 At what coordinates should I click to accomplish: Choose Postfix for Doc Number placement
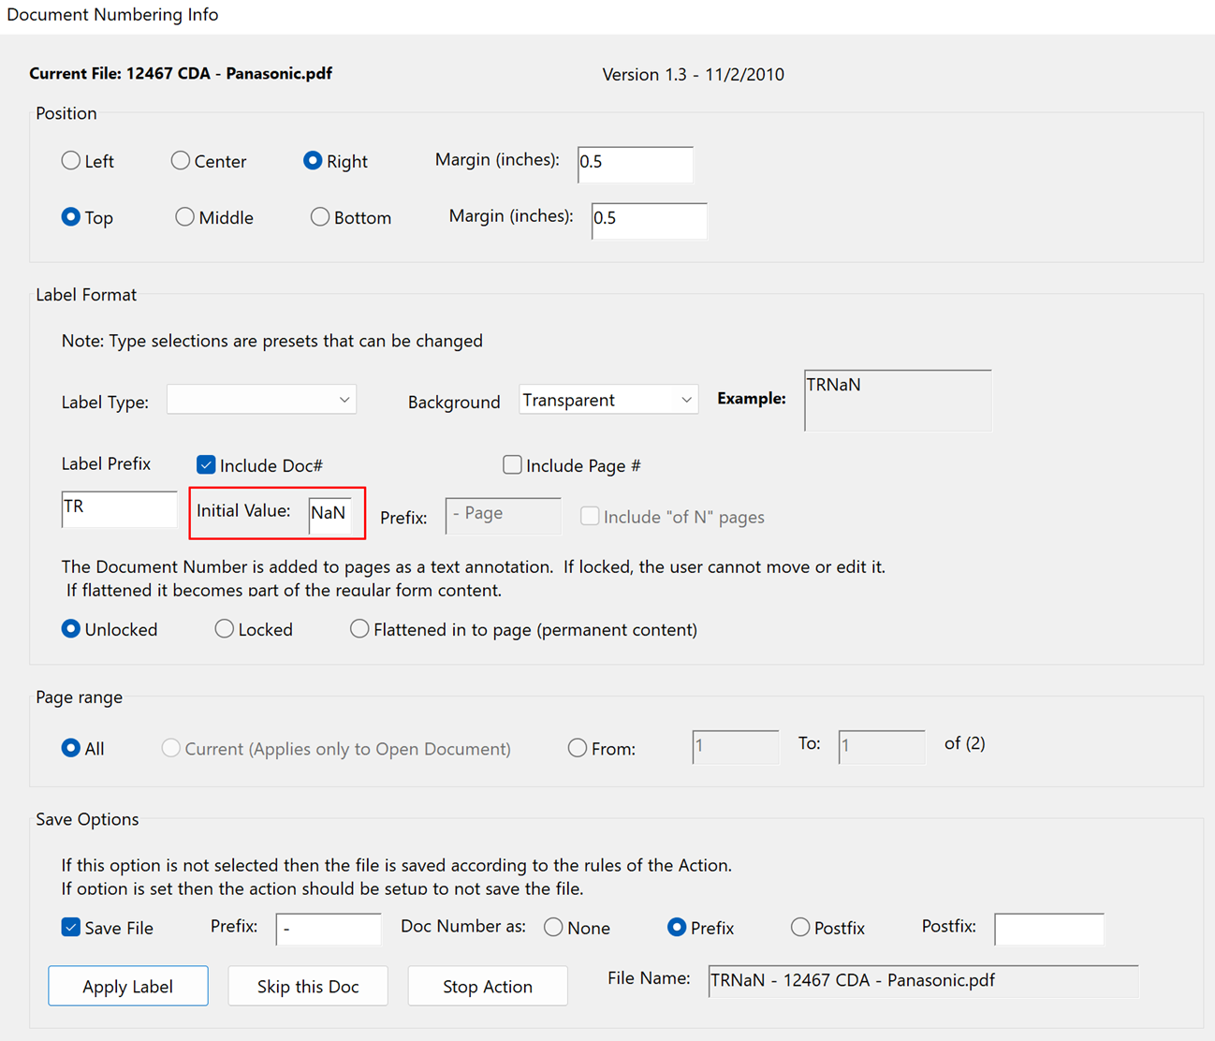(800, 927)
